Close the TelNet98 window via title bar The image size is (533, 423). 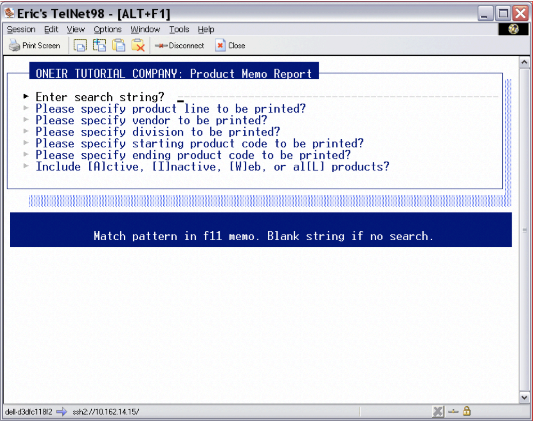click(520, 14)
